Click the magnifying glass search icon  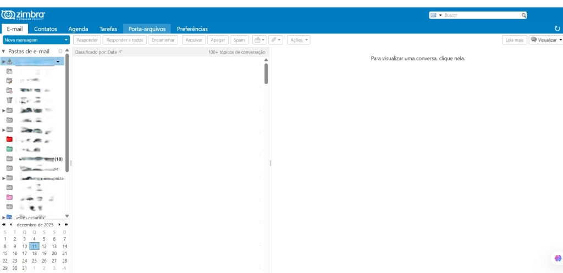pos(523,15)
